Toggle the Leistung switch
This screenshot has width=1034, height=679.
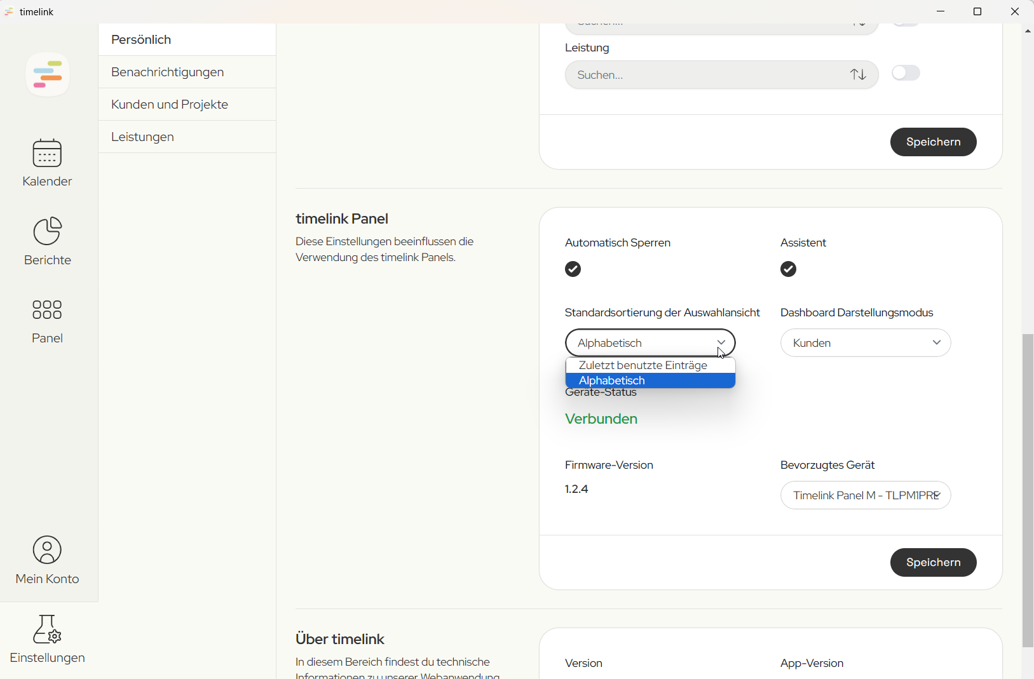906,73
